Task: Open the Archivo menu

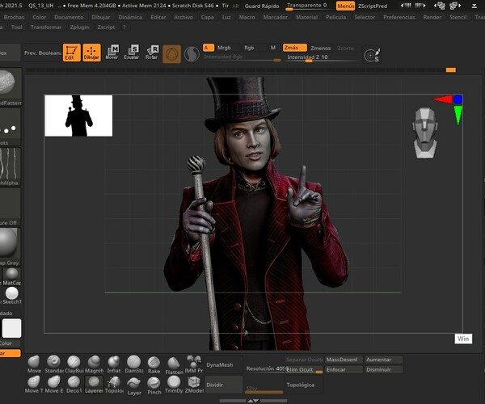Action: [x=183, y=17]
